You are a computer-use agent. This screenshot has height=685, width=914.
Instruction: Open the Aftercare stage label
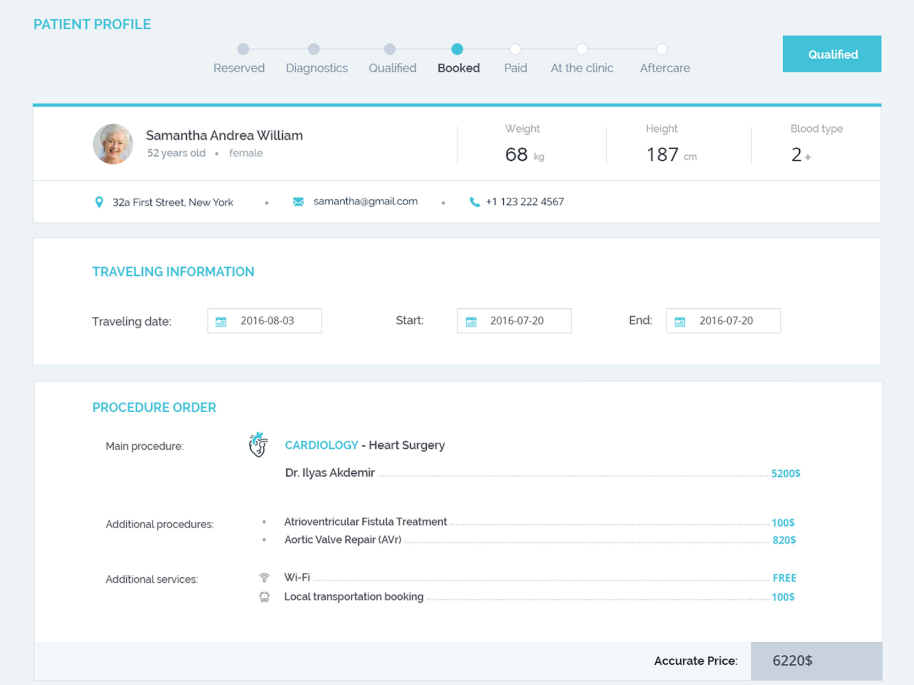tap(665, 68)
